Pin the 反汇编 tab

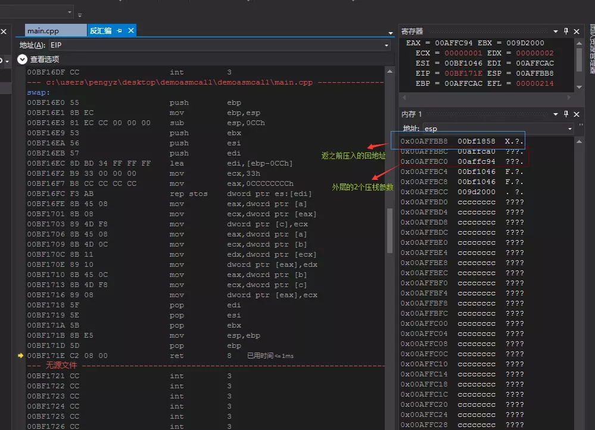[119, 31]
